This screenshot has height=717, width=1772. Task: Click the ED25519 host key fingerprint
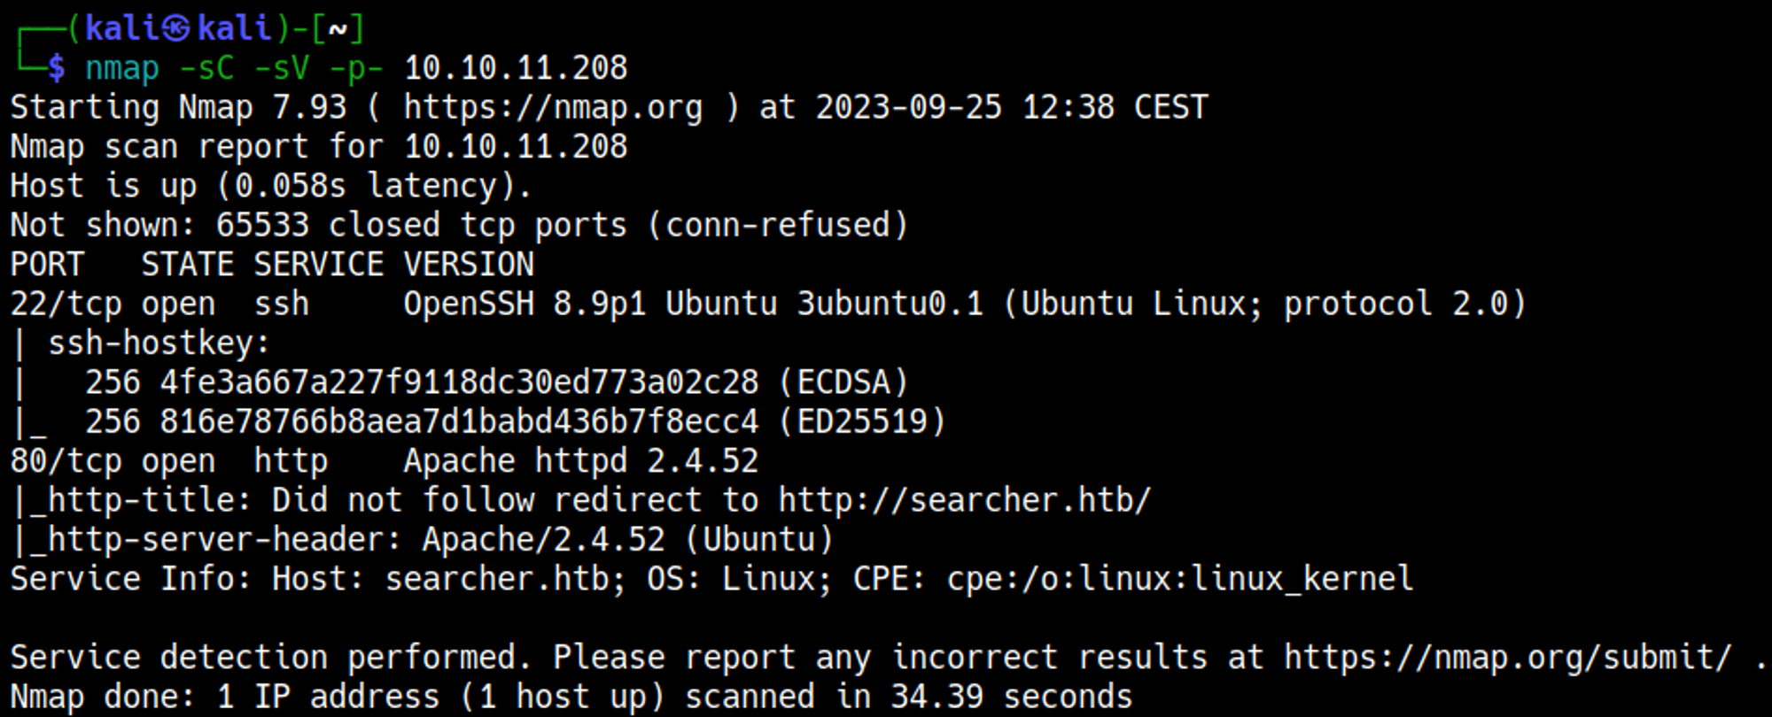point(459,422)
